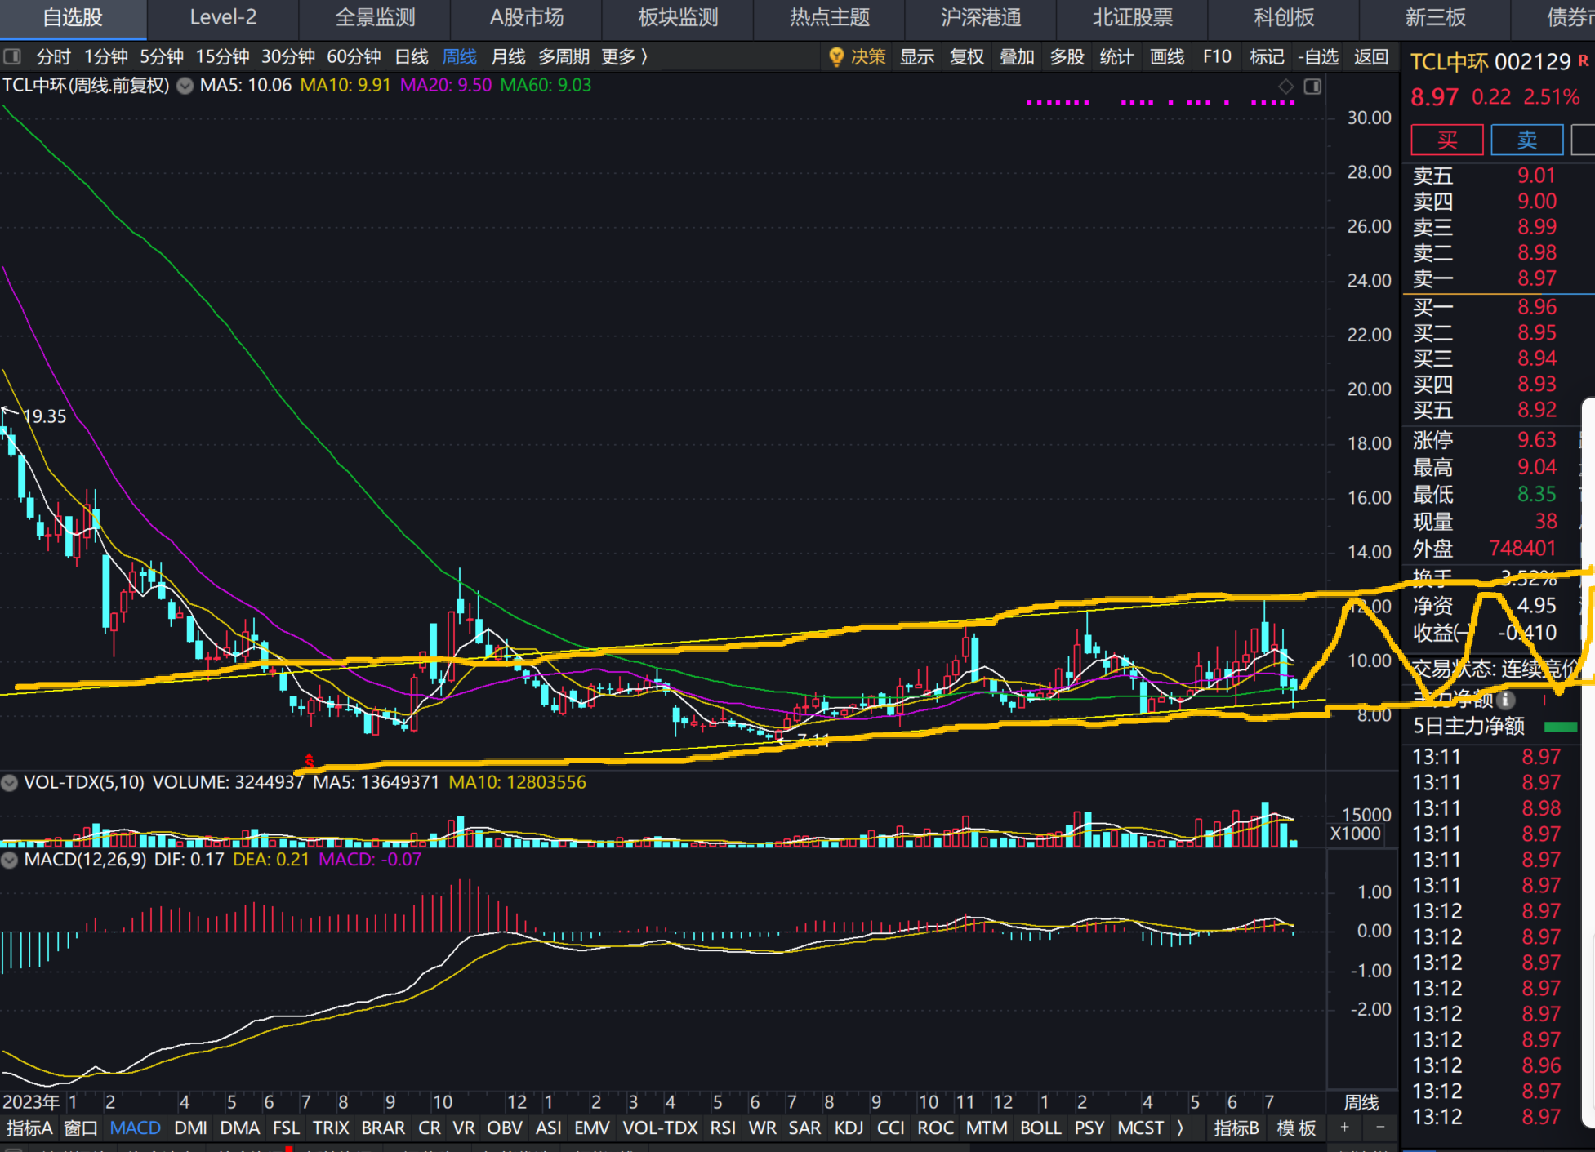This screenshot has width=1595, height=1152.
Task: Click the 决策 lightbulb icon
Action: point(835,56)
